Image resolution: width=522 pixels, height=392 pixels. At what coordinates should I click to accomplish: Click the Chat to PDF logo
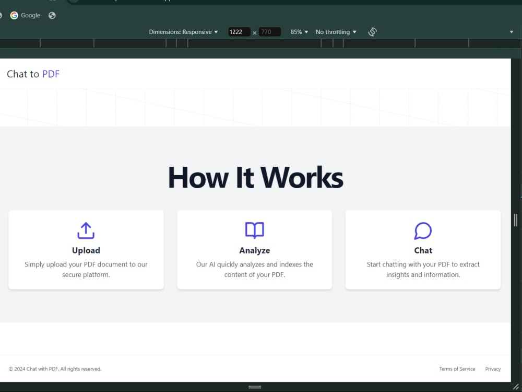pos(33,74)
